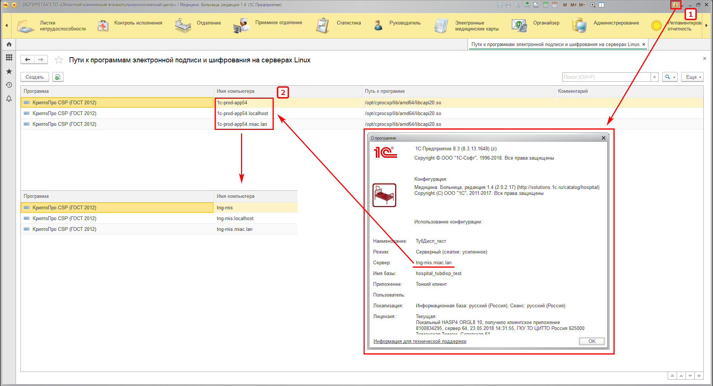The width and height of the screenshot is (713, 386).
Task: Click the Создать button
Action: point(35,77)
